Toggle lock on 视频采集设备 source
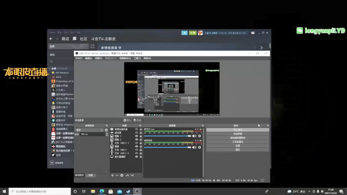 point(141,129)
